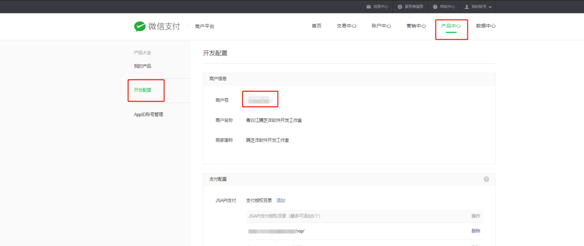Click the search icon beside 服务商搜索
584x246 pixels.
click(x=400, y=7)
